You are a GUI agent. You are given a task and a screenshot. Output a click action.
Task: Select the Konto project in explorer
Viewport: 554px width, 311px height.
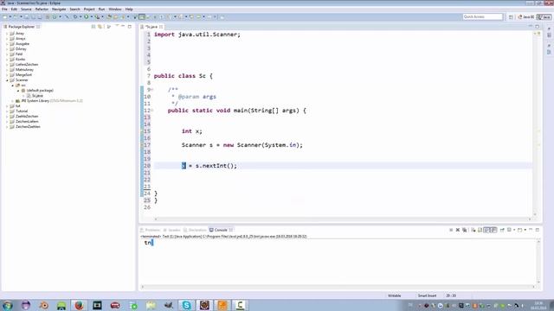click(20, 60)
